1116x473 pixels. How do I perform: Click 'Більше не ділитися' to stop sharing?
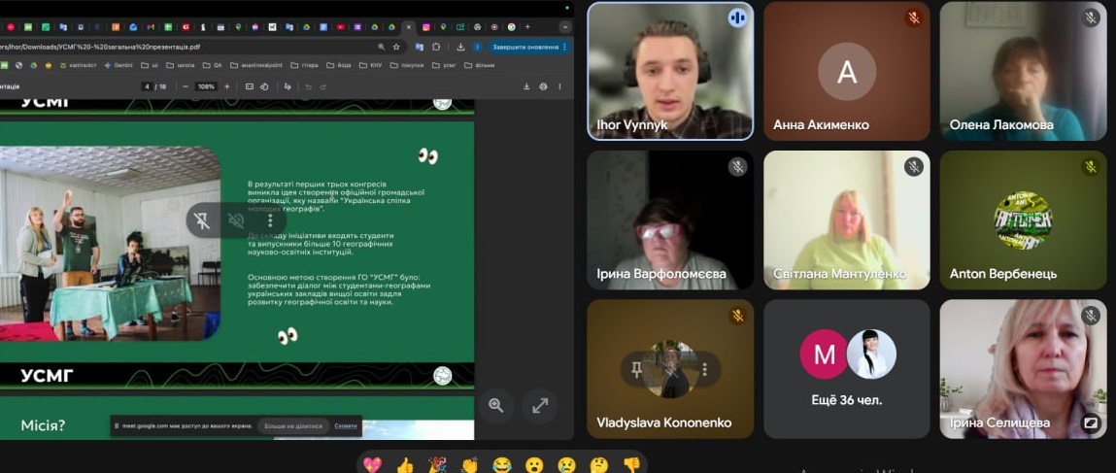293,425
